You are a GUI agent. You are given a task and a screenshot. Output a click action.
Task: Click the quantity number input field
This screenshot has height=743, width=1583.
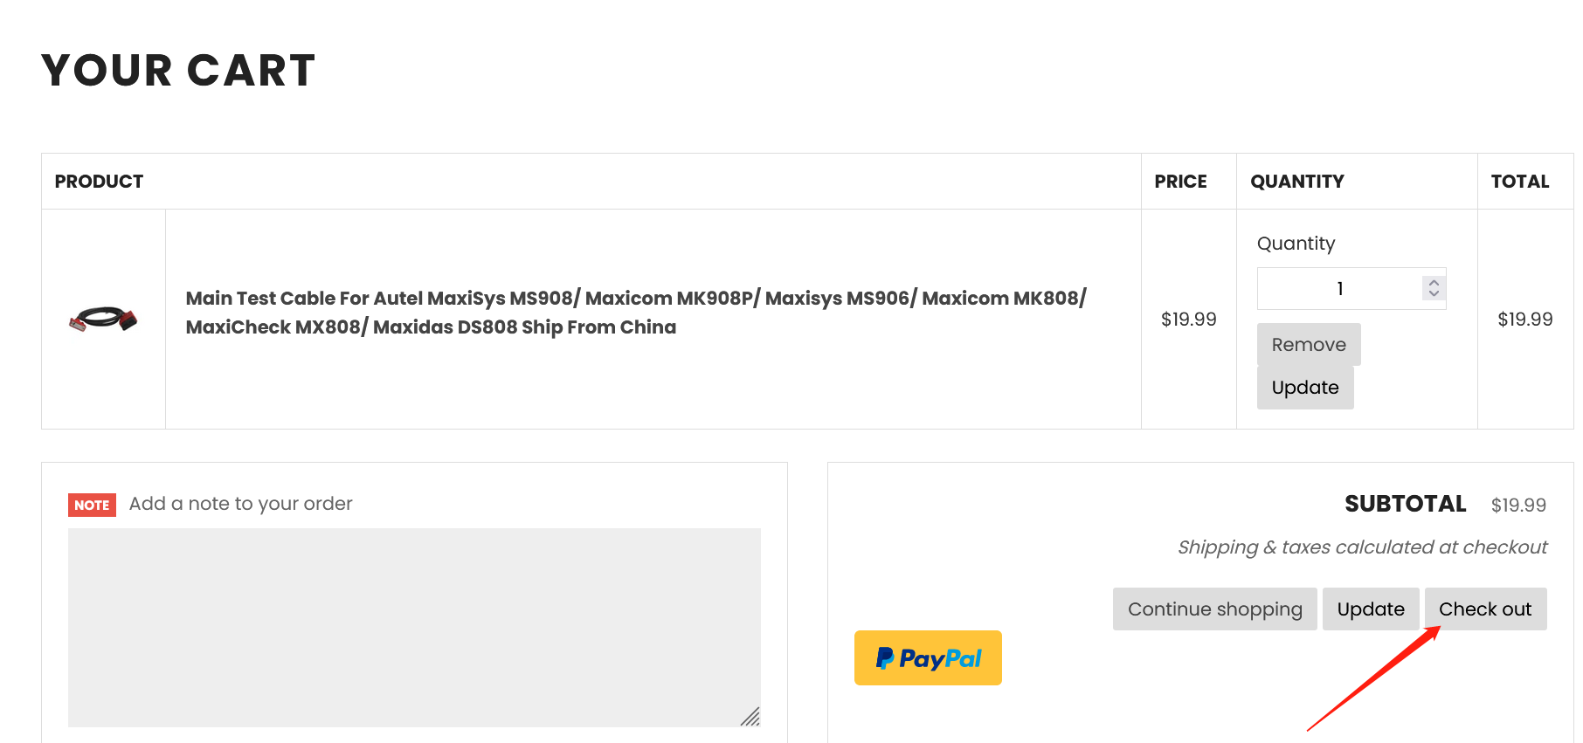pyautogui.click(x=1351, y=288)
